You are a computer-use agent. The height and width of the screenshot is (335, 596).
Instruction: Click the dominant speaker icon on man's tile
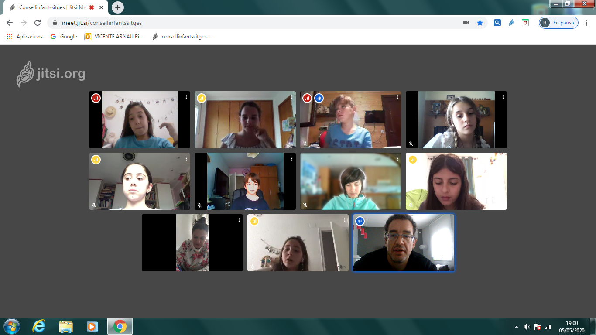pyautogui.click(x=360, y=221)
